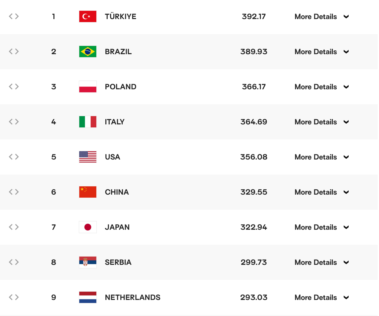Select the CHINA team name
The width and height of the screenshot is (379, 316).
pyautogui.click(x=117, y=192)
